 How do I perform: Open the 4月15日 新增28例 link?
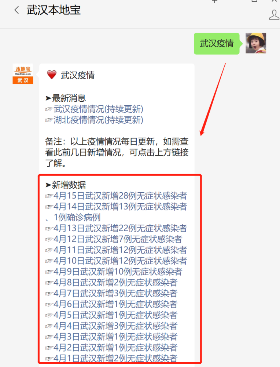[120, 196]
